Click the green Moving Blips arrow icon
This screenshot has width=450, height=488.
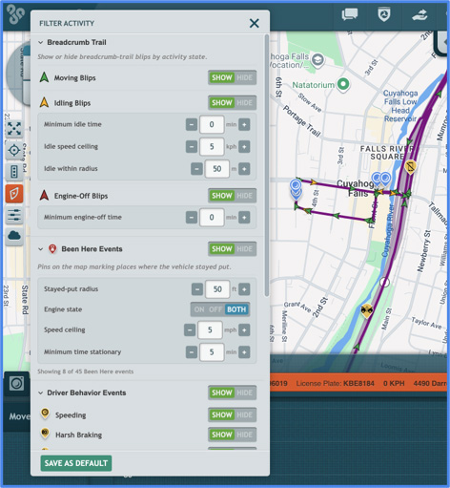click(x=44, y=77)
